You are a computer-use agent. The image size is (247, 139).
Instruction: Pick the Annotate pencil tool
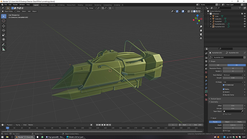coord(4,45)
